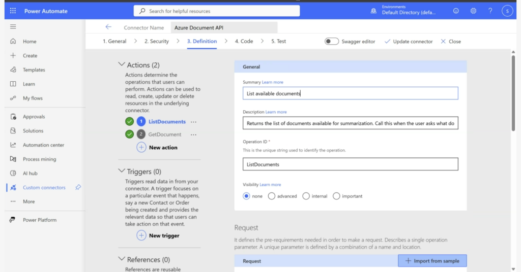Click the Description input field
This screenshot has width=521, height=272.
click(x=350, y=123)
